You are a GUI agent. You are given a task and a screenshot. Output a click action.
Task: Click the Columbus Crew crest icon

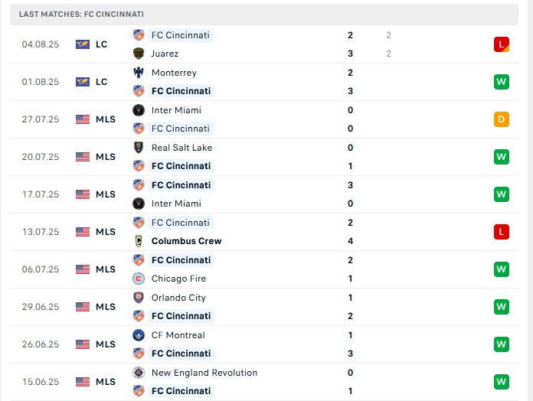coord(139,241)
